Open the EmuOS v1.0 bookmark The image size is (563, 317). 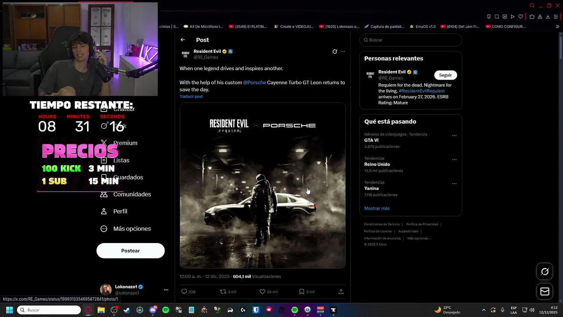(x=422, y=26)
